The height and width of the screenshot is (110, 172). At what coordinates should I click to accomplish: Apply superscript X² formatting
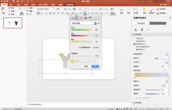(54, 13)
